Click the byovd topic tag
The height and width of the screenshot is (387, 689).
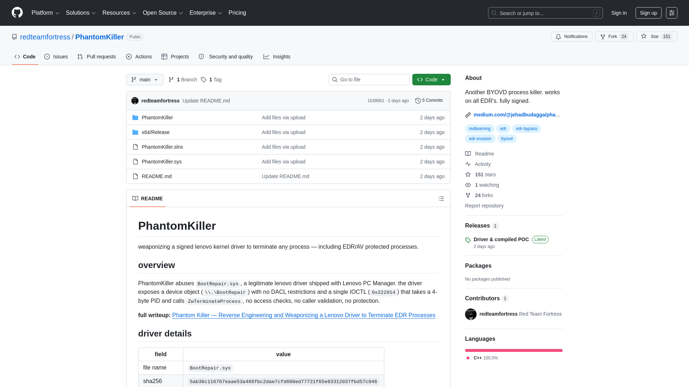tap(507, 139)
